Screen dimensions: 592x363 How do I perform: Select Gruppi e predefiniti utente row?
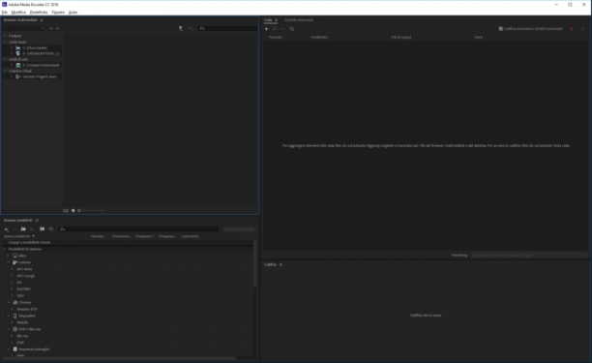(x=29, y=243)
